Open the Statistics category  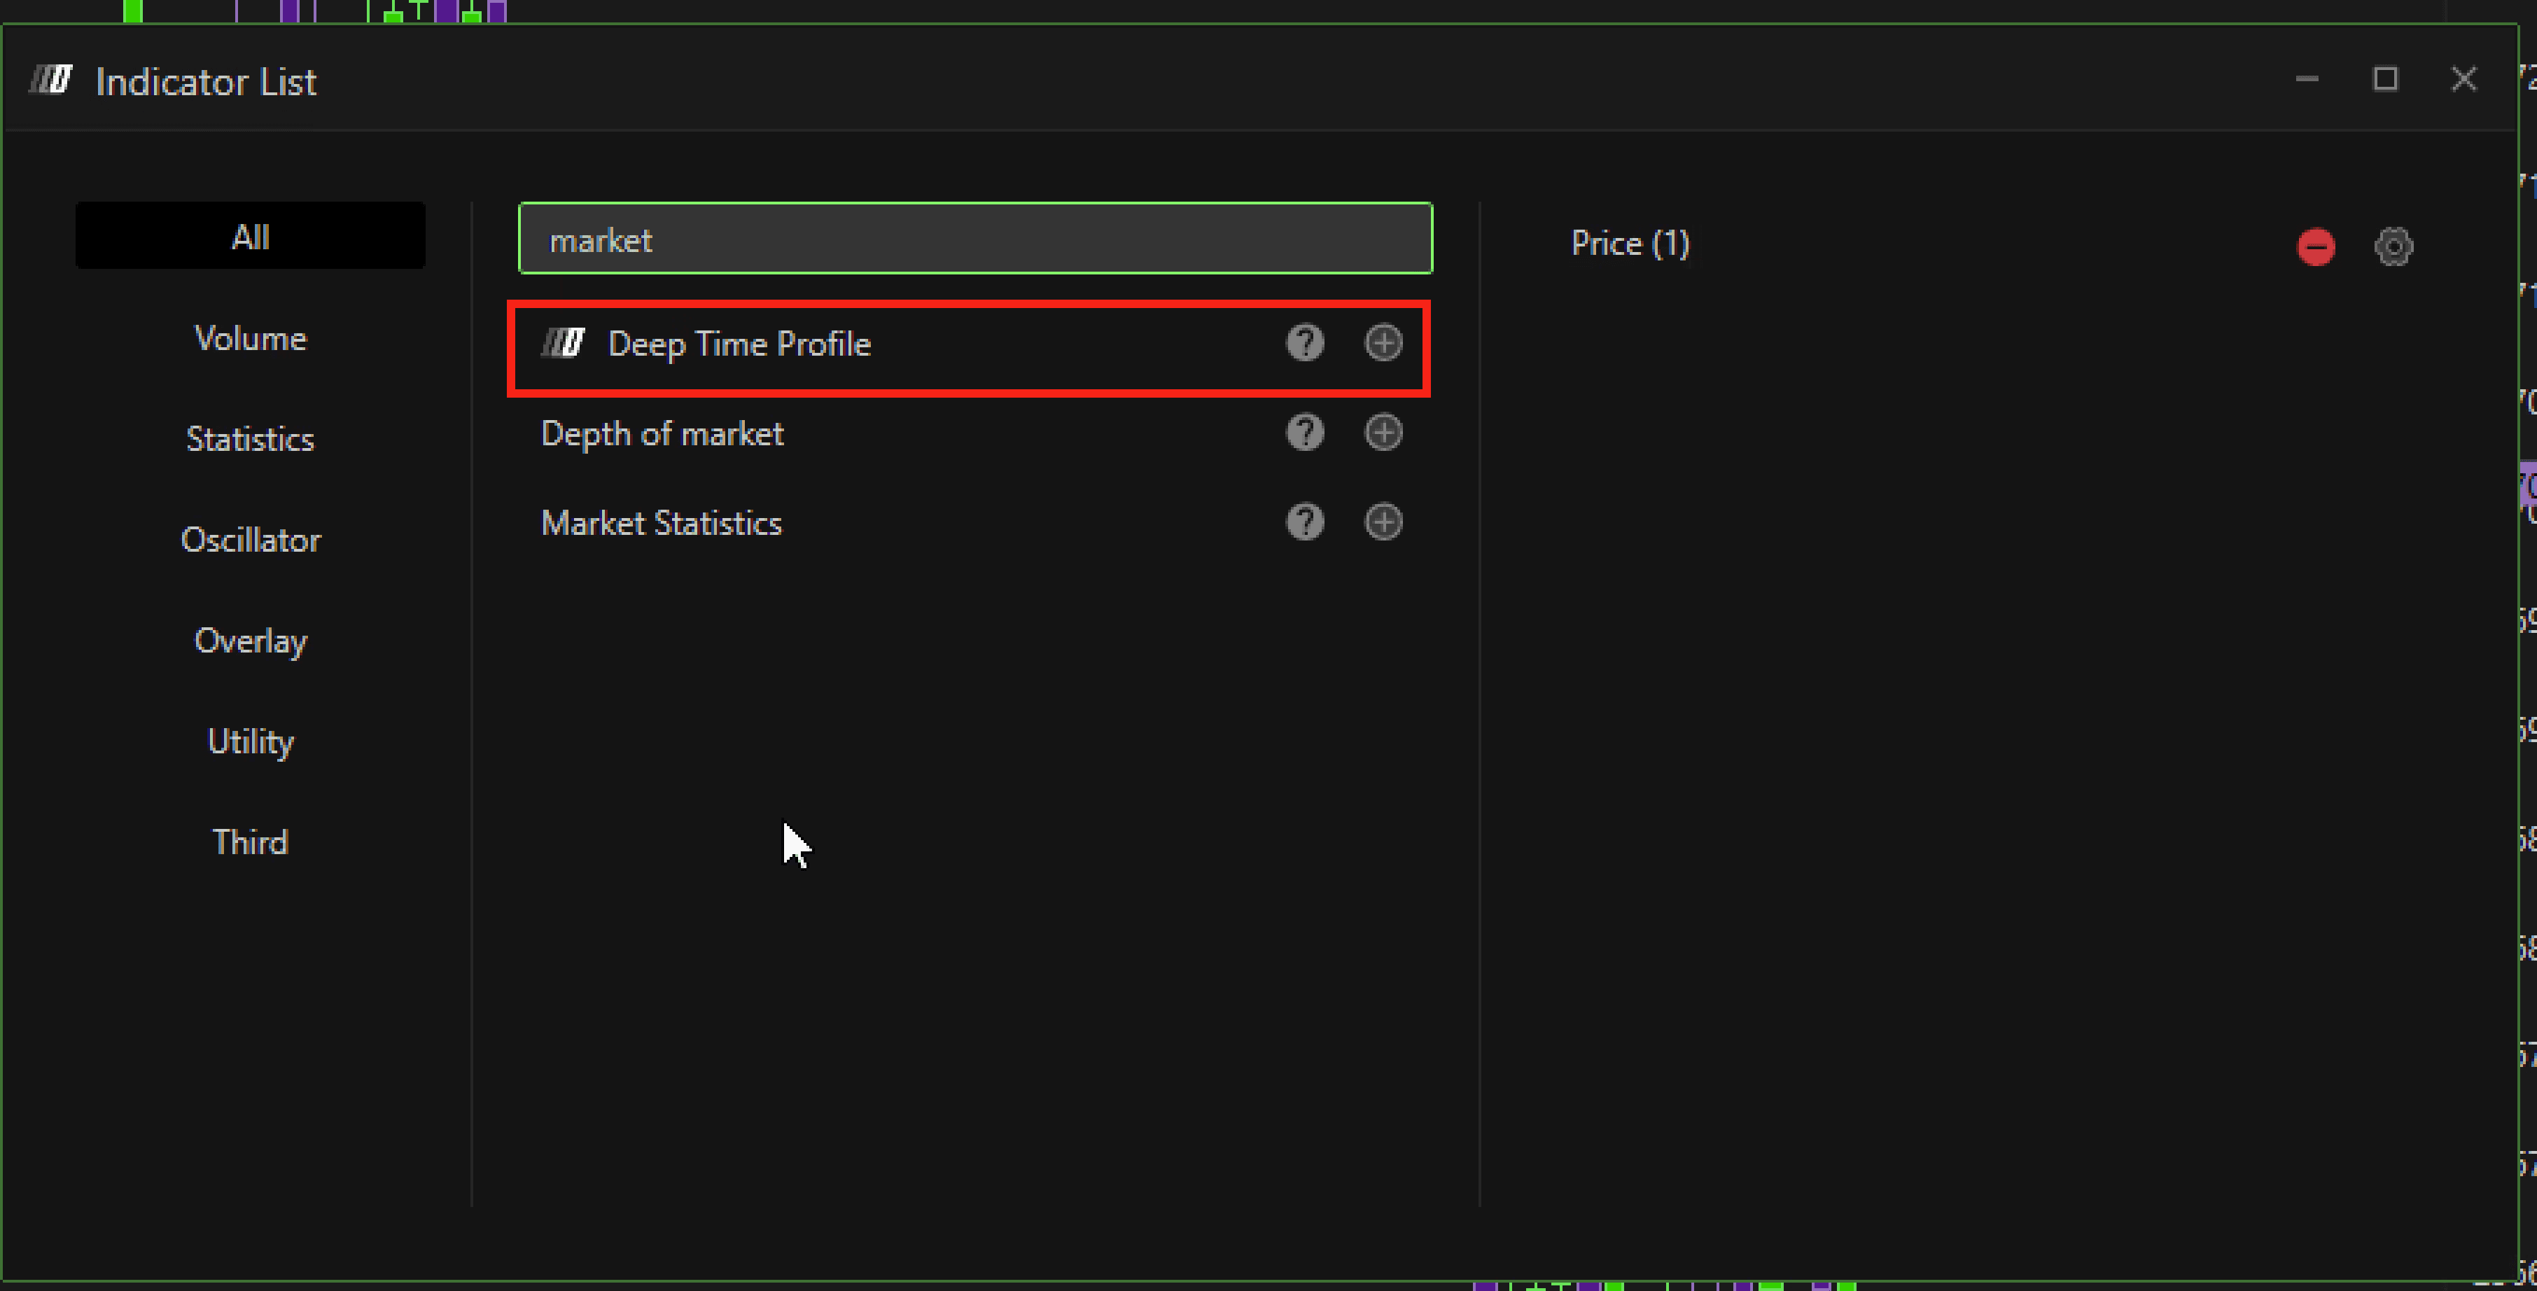(250, 439)
